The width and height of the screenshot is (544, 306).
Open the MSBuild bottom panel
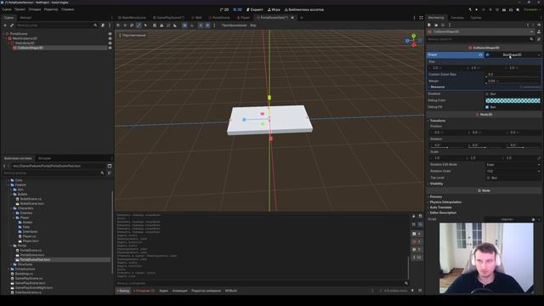pos(231,291)
